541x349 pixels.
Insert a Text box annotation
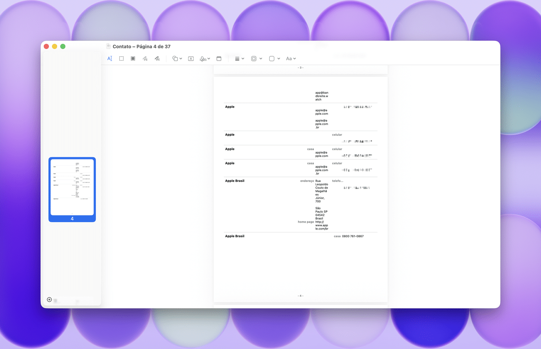tap(191, 58)
